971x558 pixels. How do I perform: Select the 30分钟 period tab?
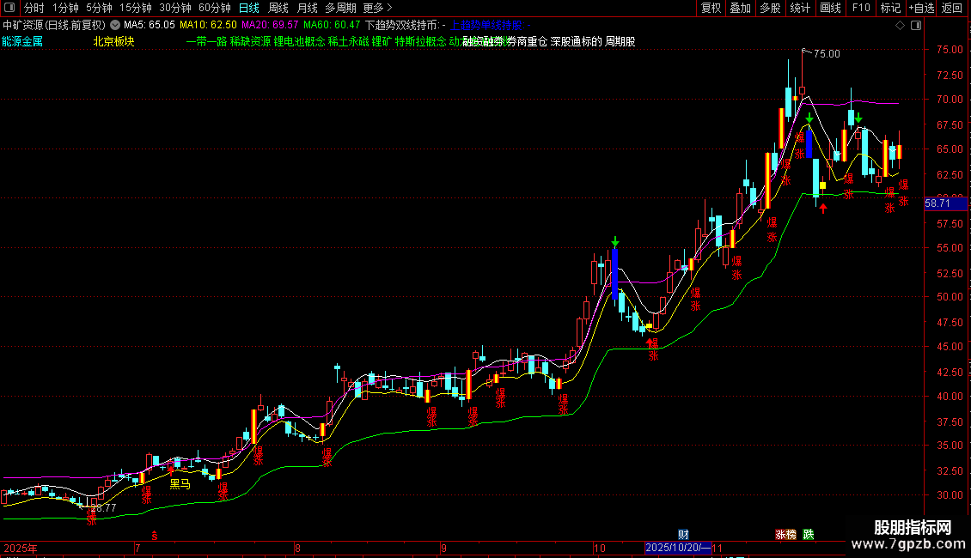pos(174,8)
